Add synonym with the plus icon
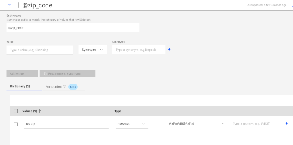 click(x=169, y=50)
